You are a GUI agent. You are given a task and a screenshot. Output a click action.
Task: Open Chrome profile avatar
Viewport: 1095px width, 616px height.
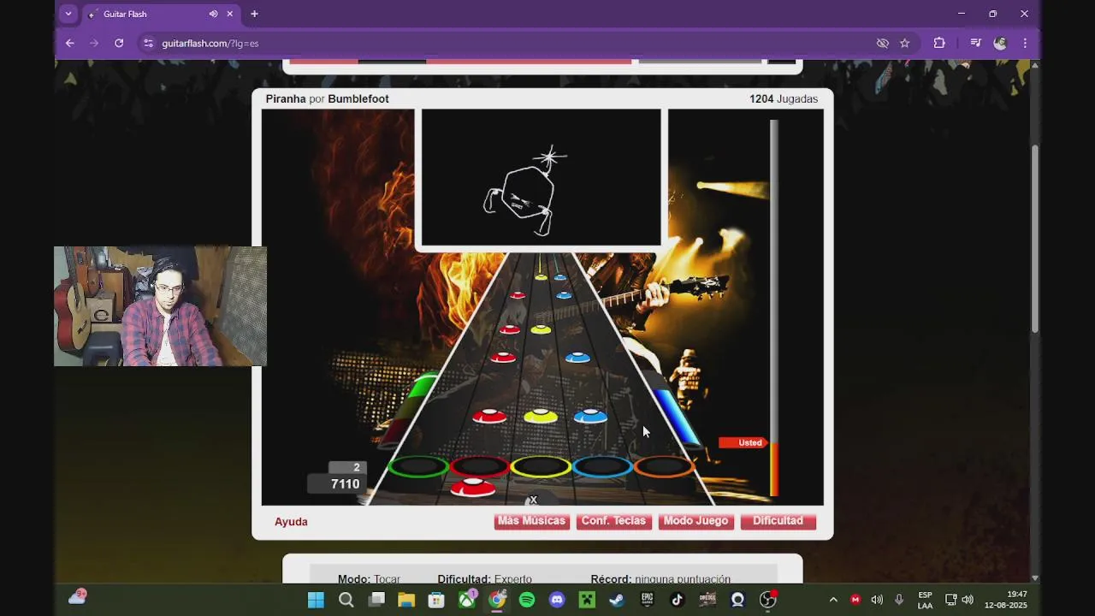point(1000,43)
